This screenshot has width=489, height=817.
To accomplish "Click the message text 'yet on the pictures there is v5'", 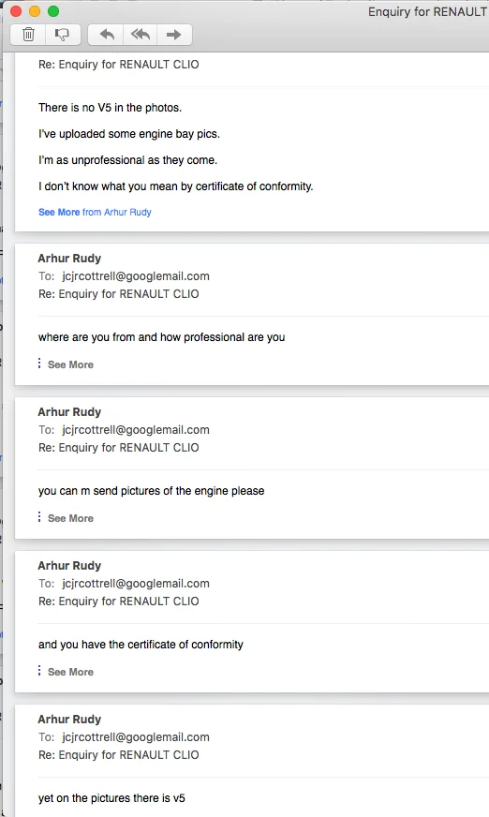I will pyautogui.click(x=111, y=798).
